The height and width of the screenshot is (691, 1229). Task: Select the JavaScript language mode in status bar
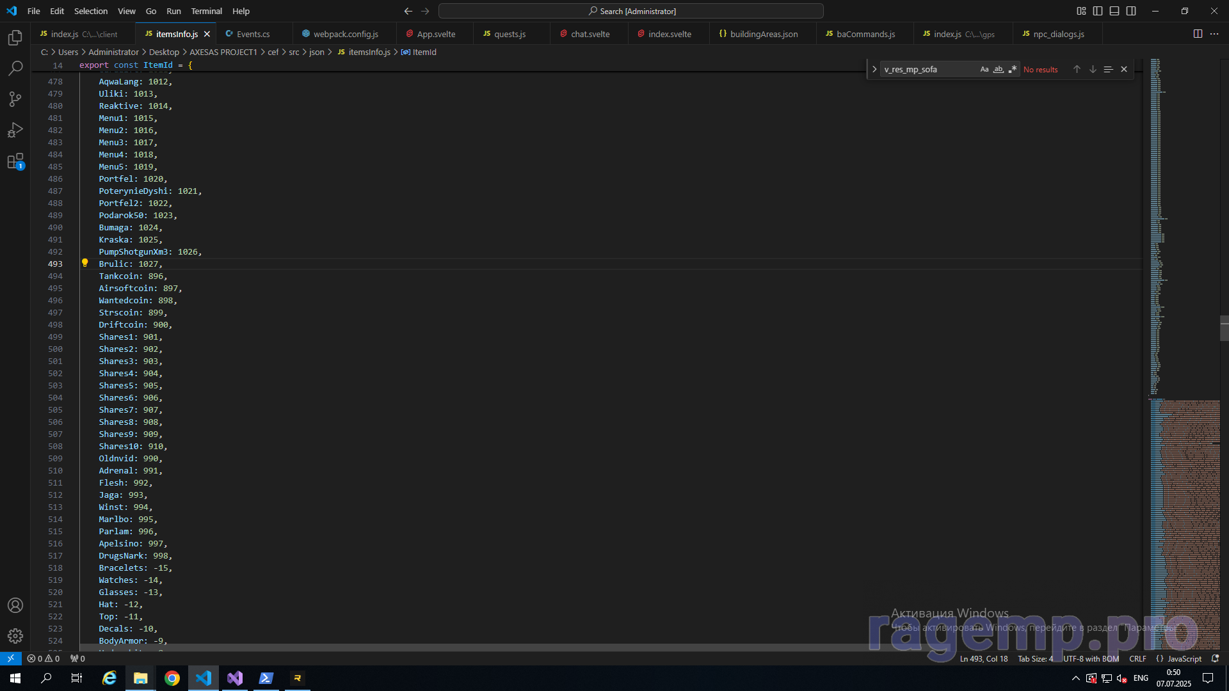(x=1184, y=658)
